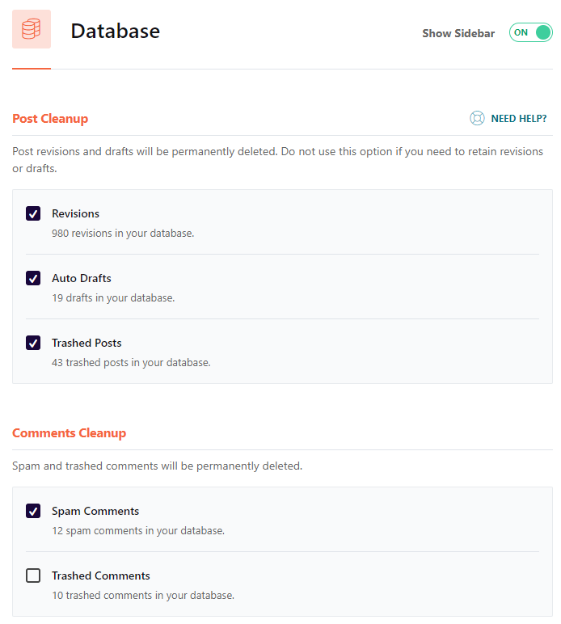Click the '980 revisions in your database' text
The height and width of the screenshot is (624, 561).
coord(123,234)
